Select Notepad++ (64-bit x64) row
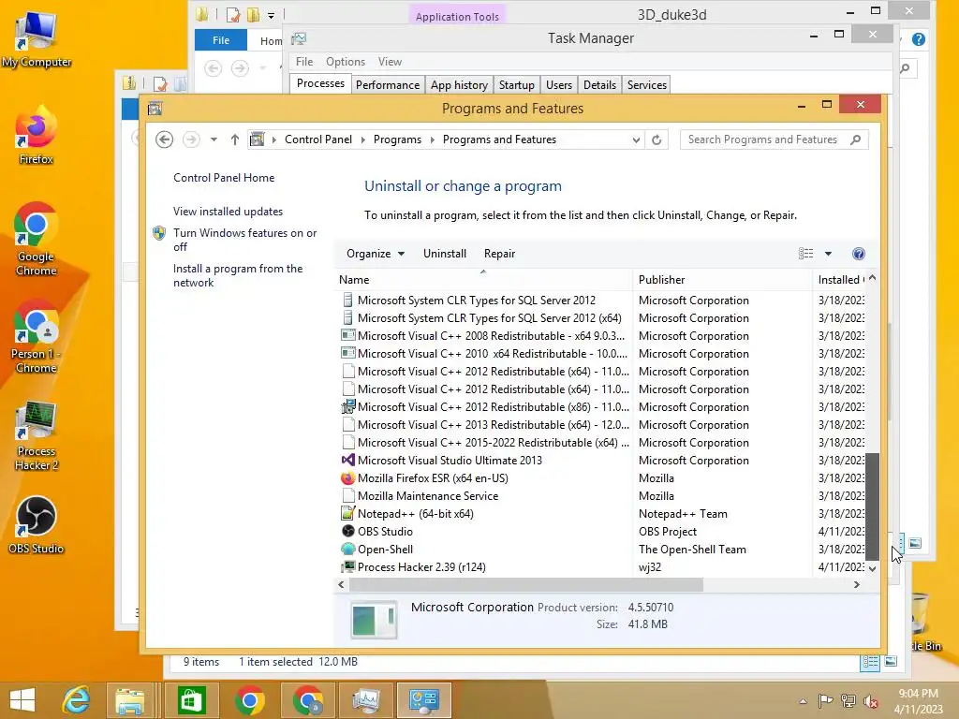Image resolution: width=959 pixels, height=719 pixels. [x=602, y=514]
